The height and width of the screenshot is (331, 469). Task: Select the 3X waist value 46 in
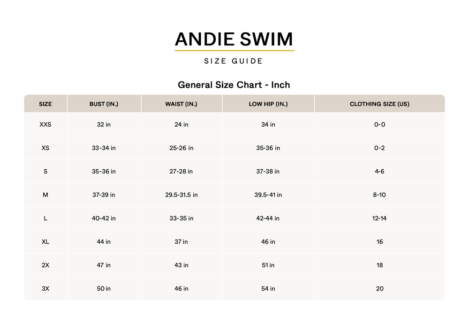[x=181, y=288]
